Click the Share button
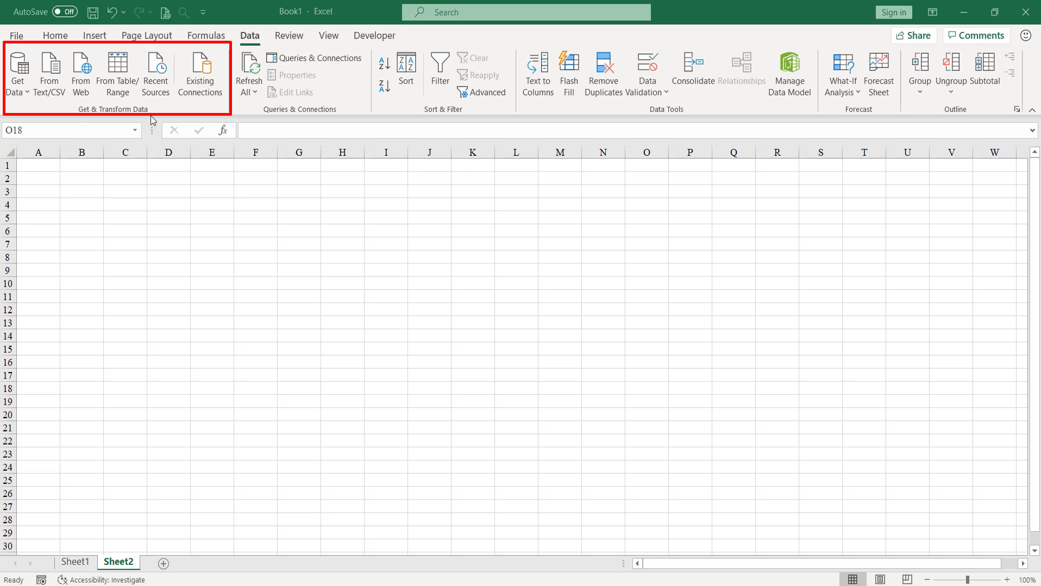This screenshot has width=1041, height=586. tap(913, 35)
